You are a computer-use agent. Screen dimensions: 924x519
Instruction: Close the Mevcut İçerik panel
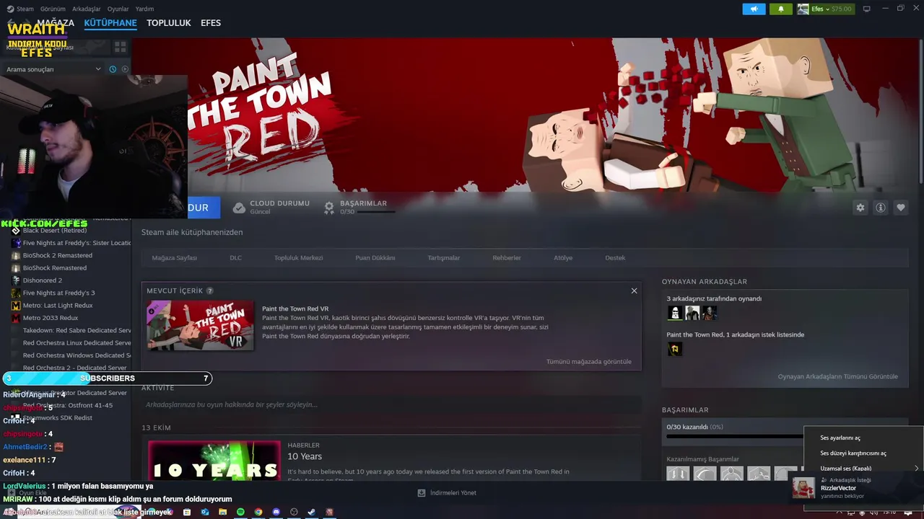[634, 290]
